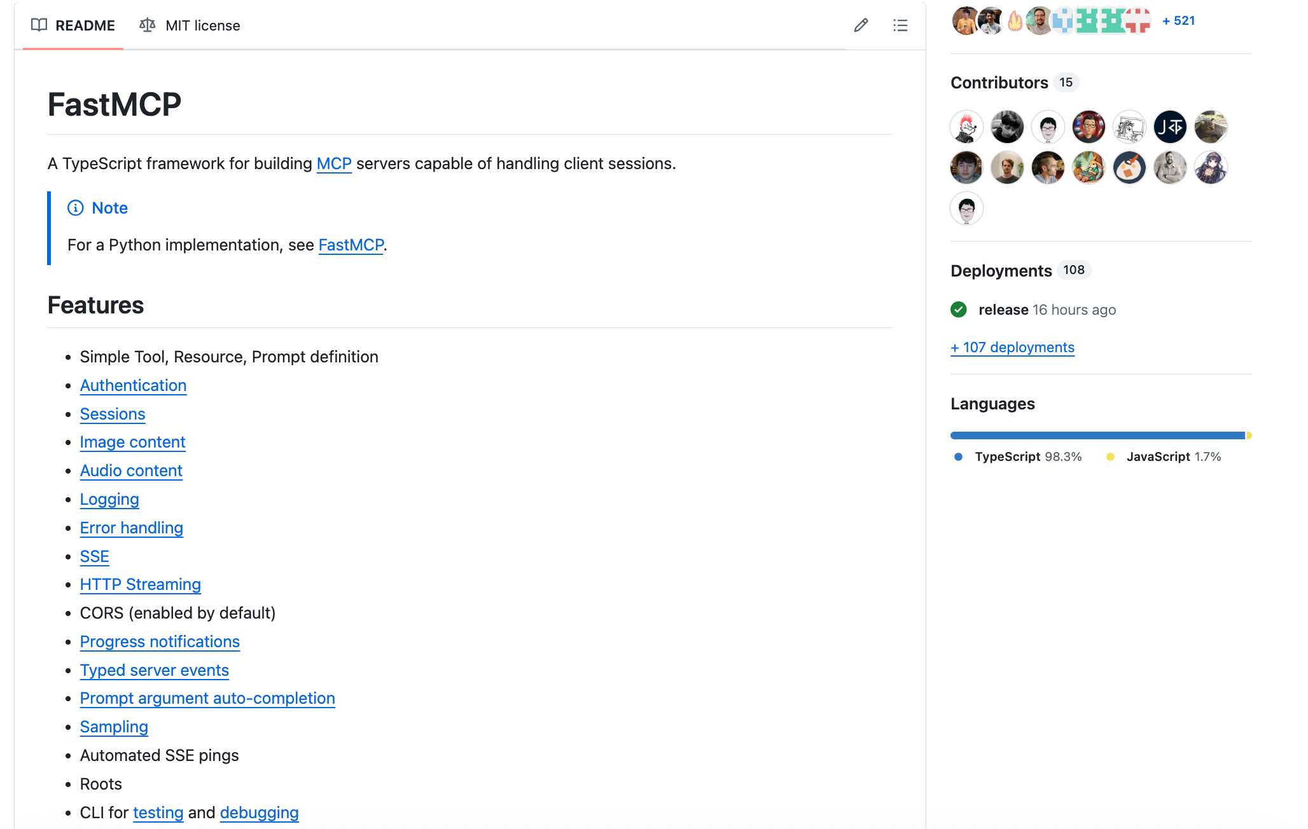The image size is (1308, 829).
Task: Open the README outline list icon
Action: coord(900,25)
